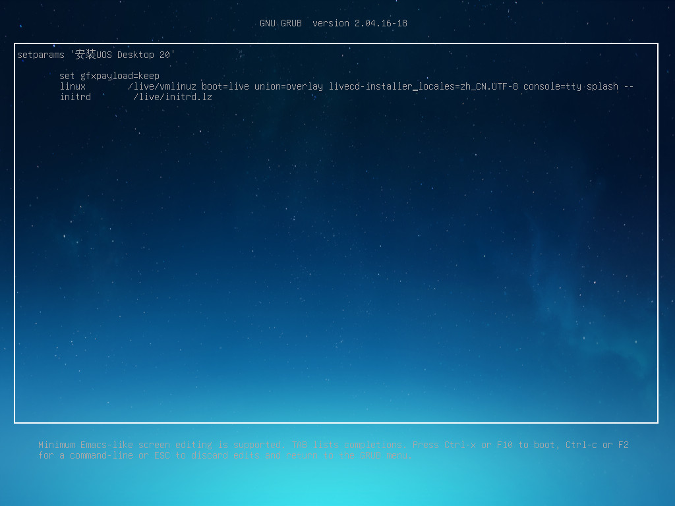This screenshot has height=506, width=675.
Task: Click livecd-installer_locales=zh_CN.UTF-8 parameter
Action: [423, 86]
